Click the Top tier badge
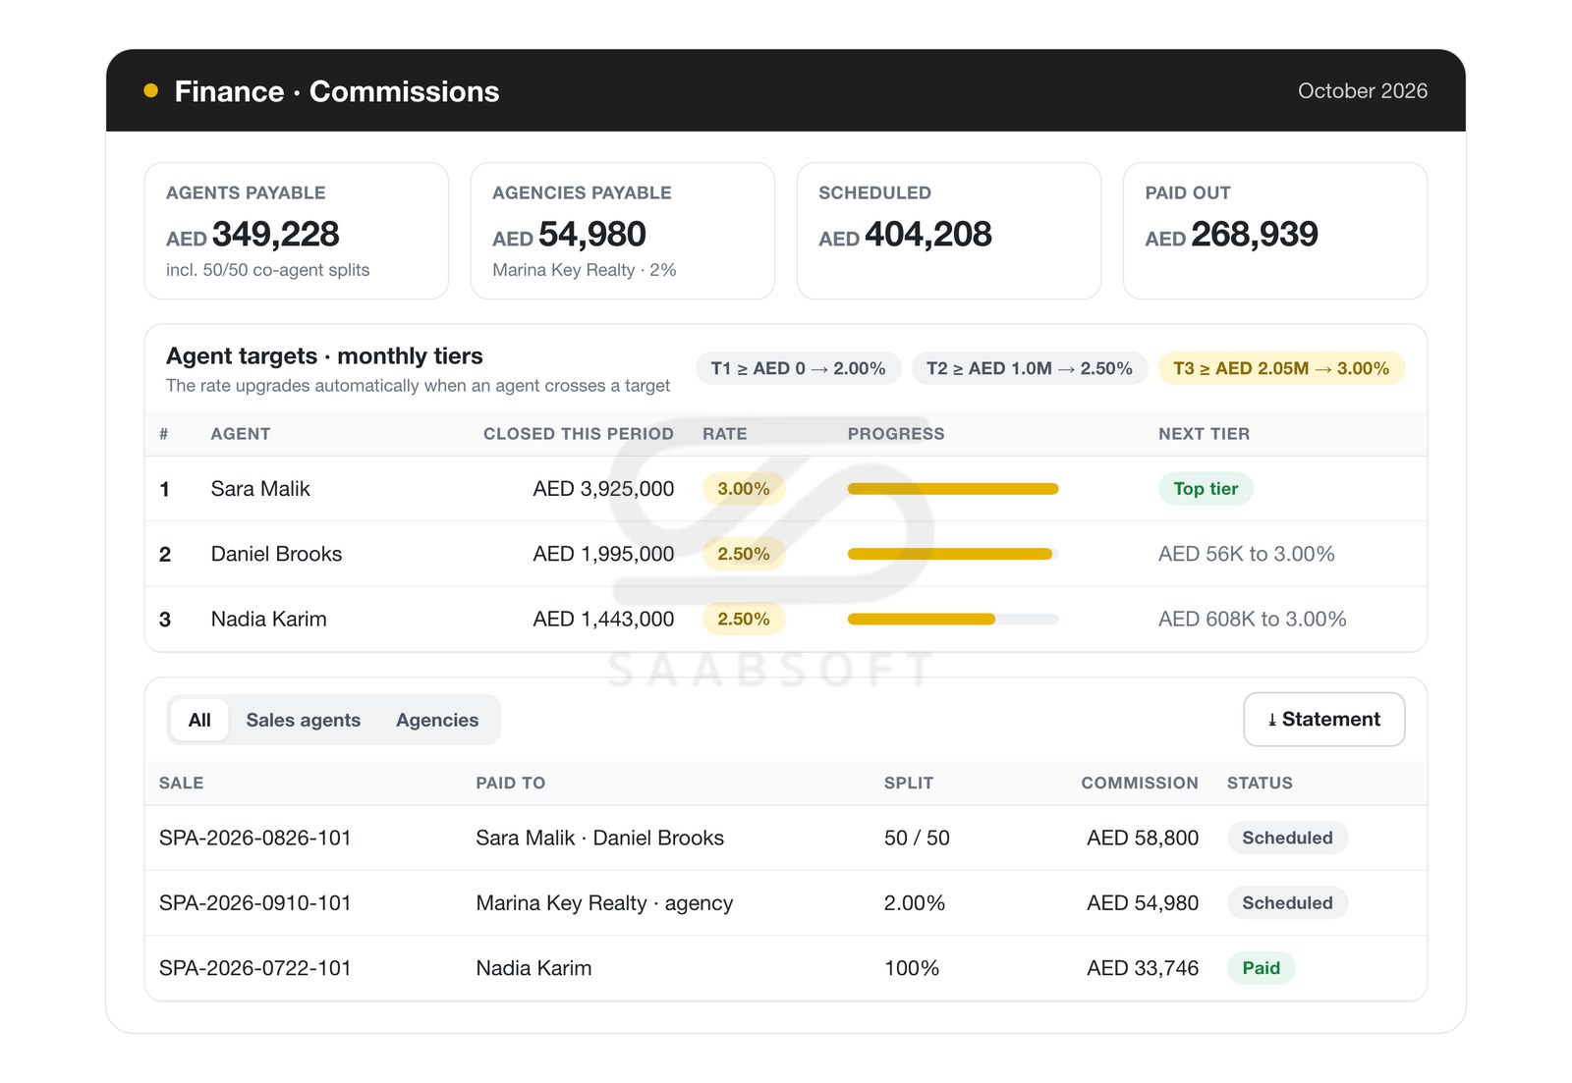Viewport: 1572px width, 1083px height. tap(1206, 489)
